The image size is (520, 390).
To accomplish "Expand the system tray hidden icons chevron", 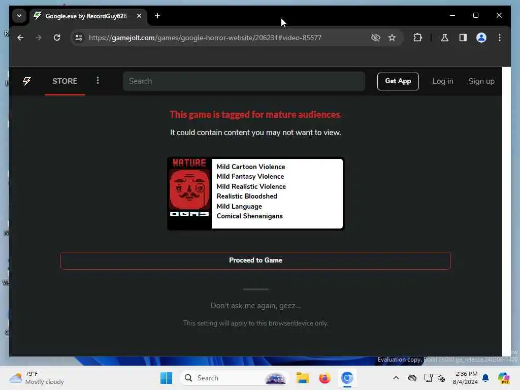I will tap(396, 378).
